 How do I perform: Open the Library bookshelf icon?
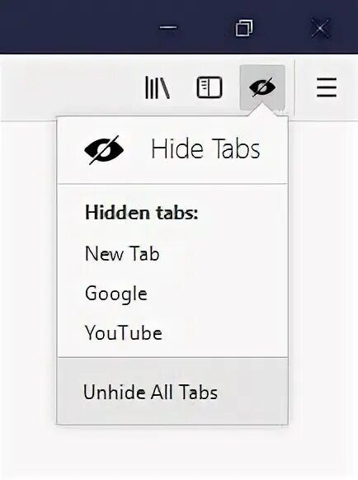click(x=157, y=88)
